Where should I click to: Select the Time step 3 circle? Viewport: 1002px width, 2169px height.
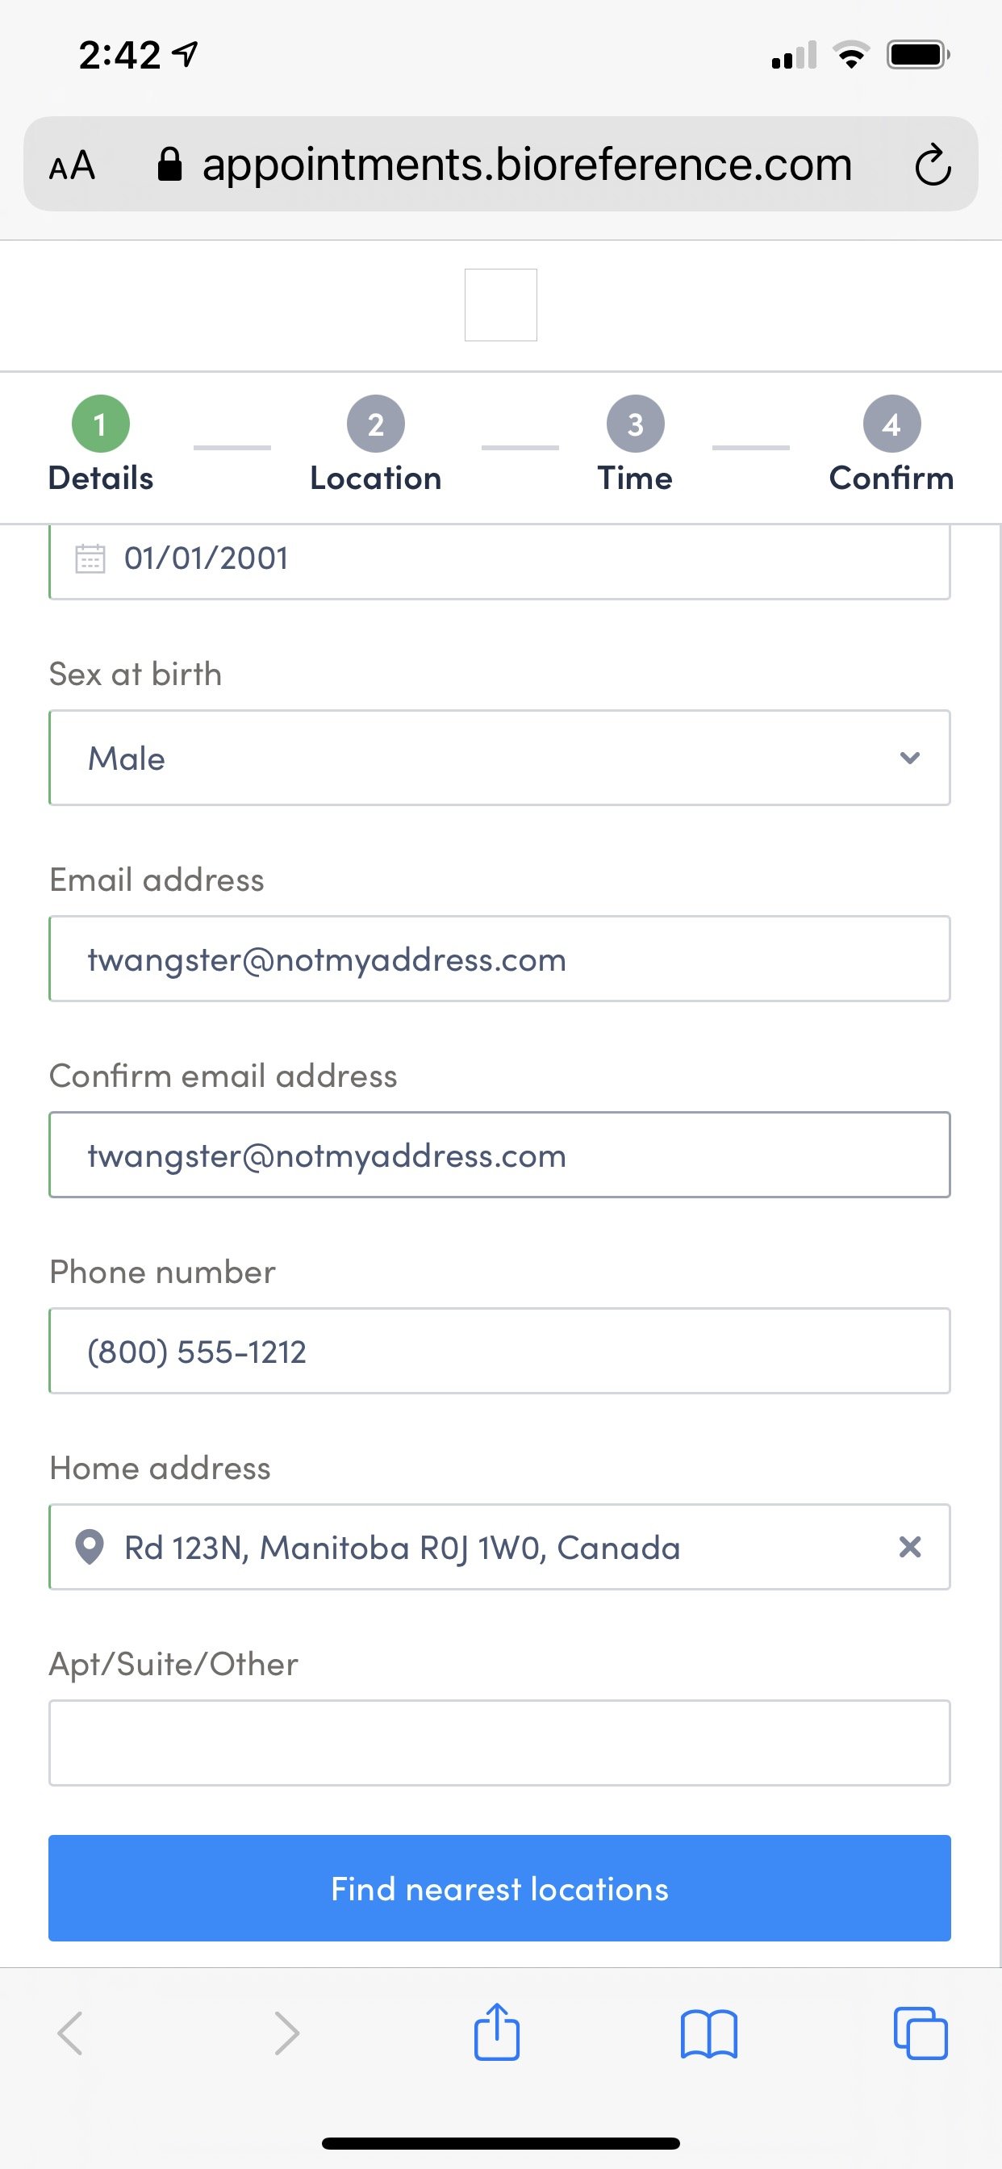coord(636,424)
